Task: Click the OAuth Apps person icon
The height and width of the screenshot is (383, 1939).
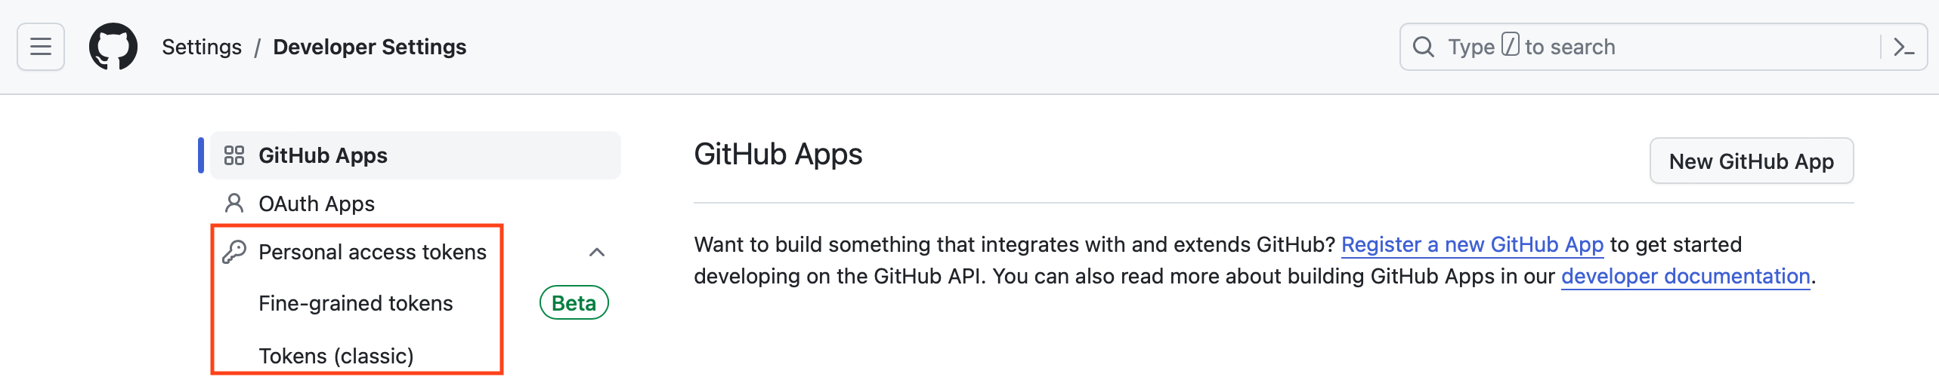Action: point(234,204)
